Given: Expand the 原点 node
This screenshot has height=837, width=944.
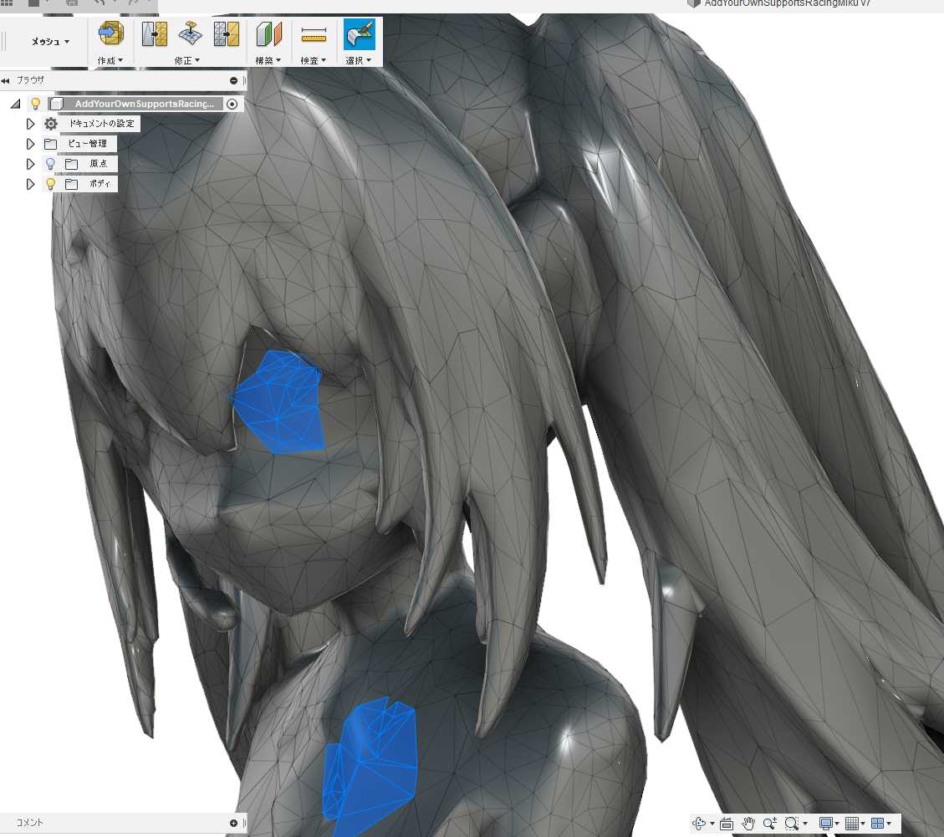Looking at the screenshot, I should [30, 164].
